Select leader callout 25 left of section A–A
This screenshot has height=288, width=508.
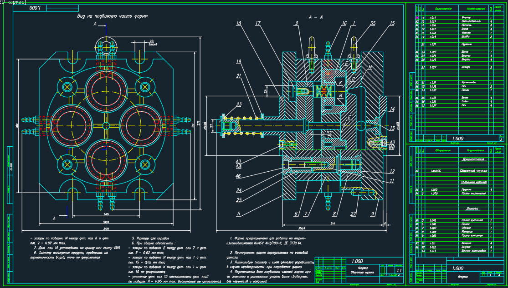[239, 200]
